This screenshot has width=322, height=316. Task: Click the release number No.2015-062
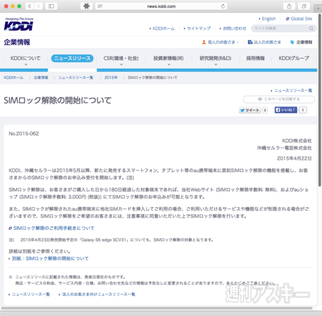23,134
